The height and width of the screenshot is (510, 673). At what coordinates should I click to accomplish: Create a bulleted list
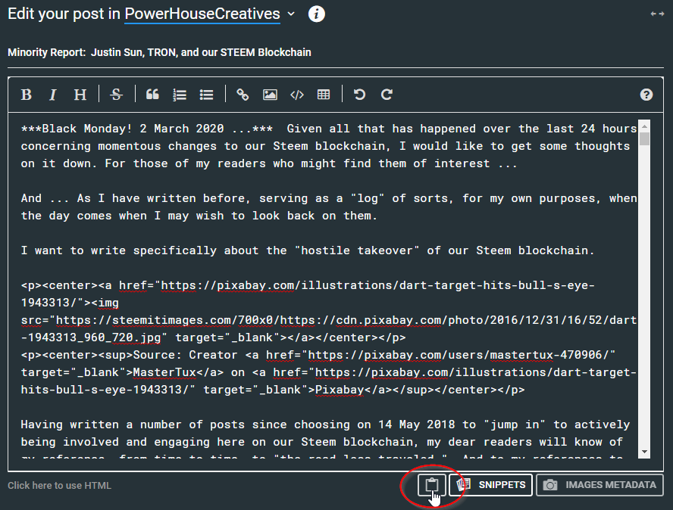[x=206, y=95]
